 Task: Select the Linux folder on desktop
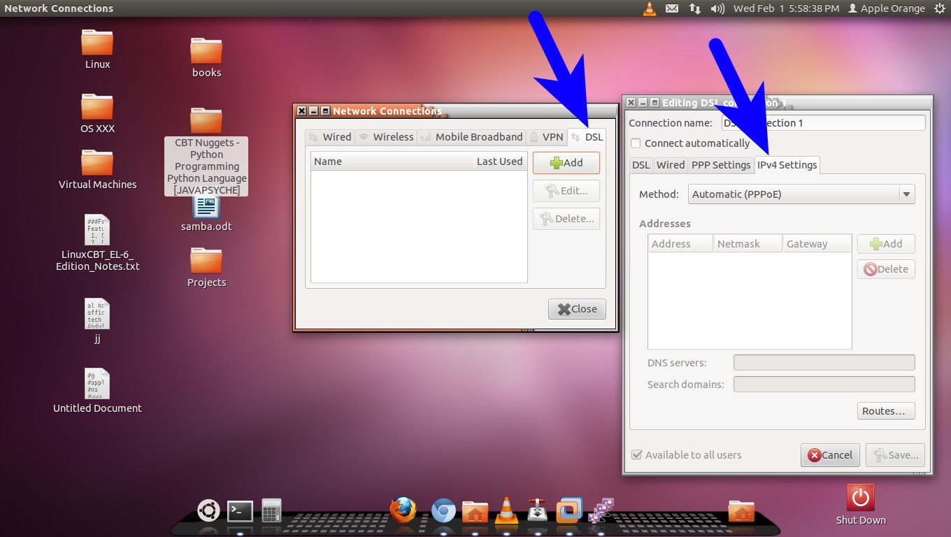(x=97, y=49)
